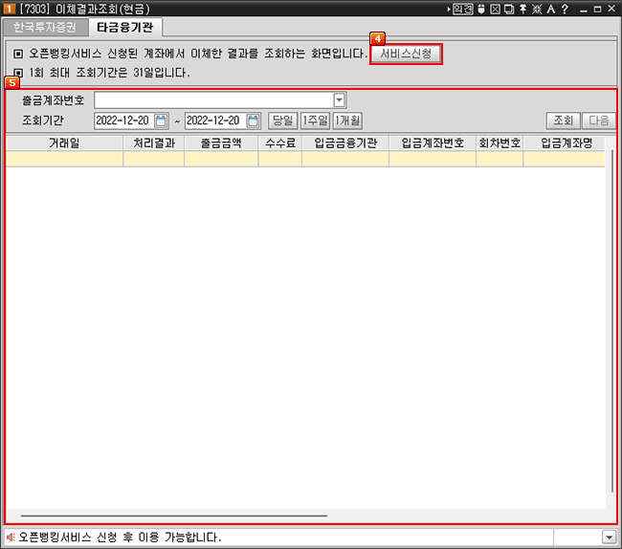This screenshot has width=622, height=549.
Task: Set period with the 1주일 button
Action: (315, 121)
